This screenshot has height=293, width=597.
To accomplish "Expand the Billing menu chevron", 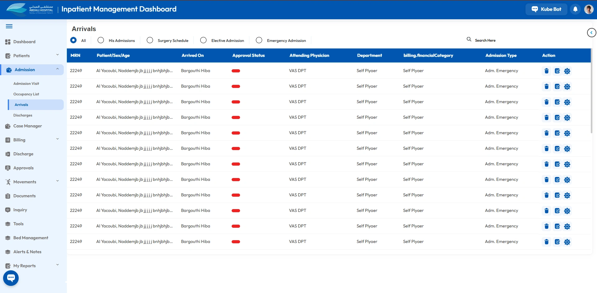I will 58,139.
